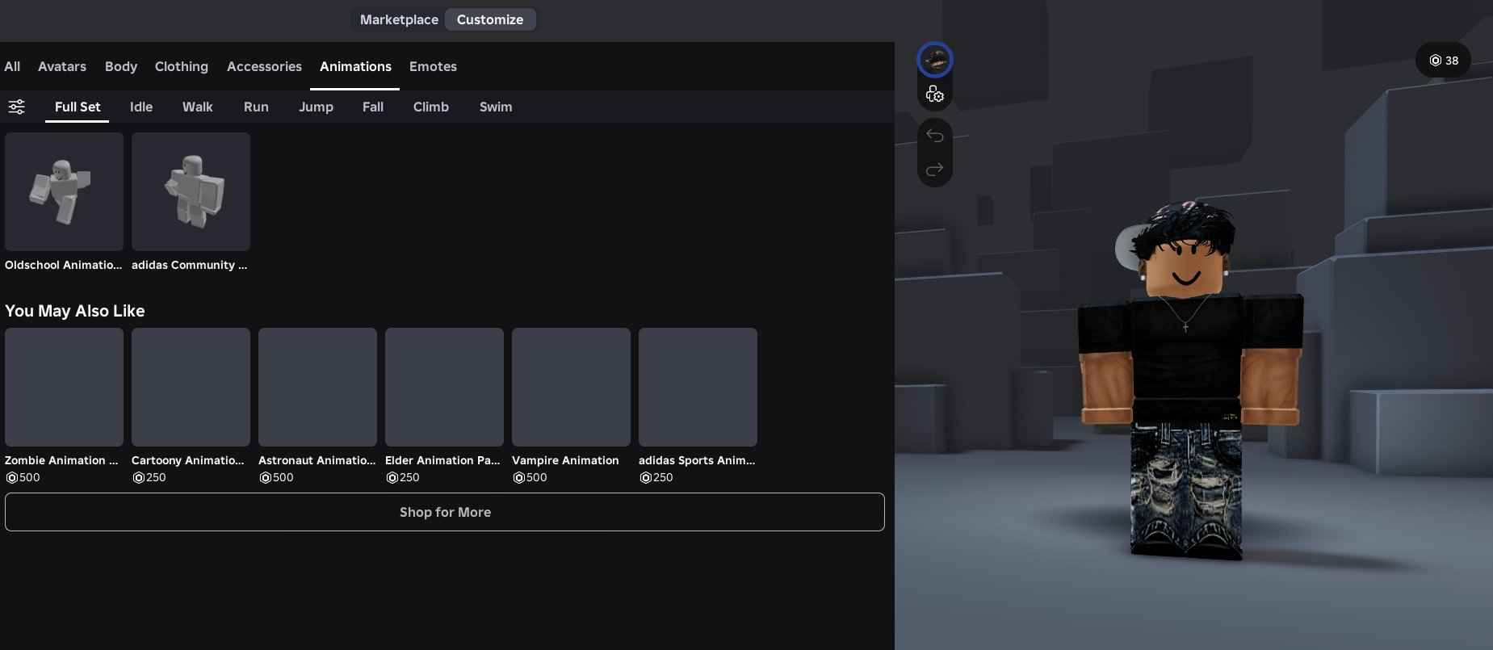Image resolution: width=1493 pixels, height=650 pixels.
Task: Select the Idle animation subtab
Action: click(141, 107)
